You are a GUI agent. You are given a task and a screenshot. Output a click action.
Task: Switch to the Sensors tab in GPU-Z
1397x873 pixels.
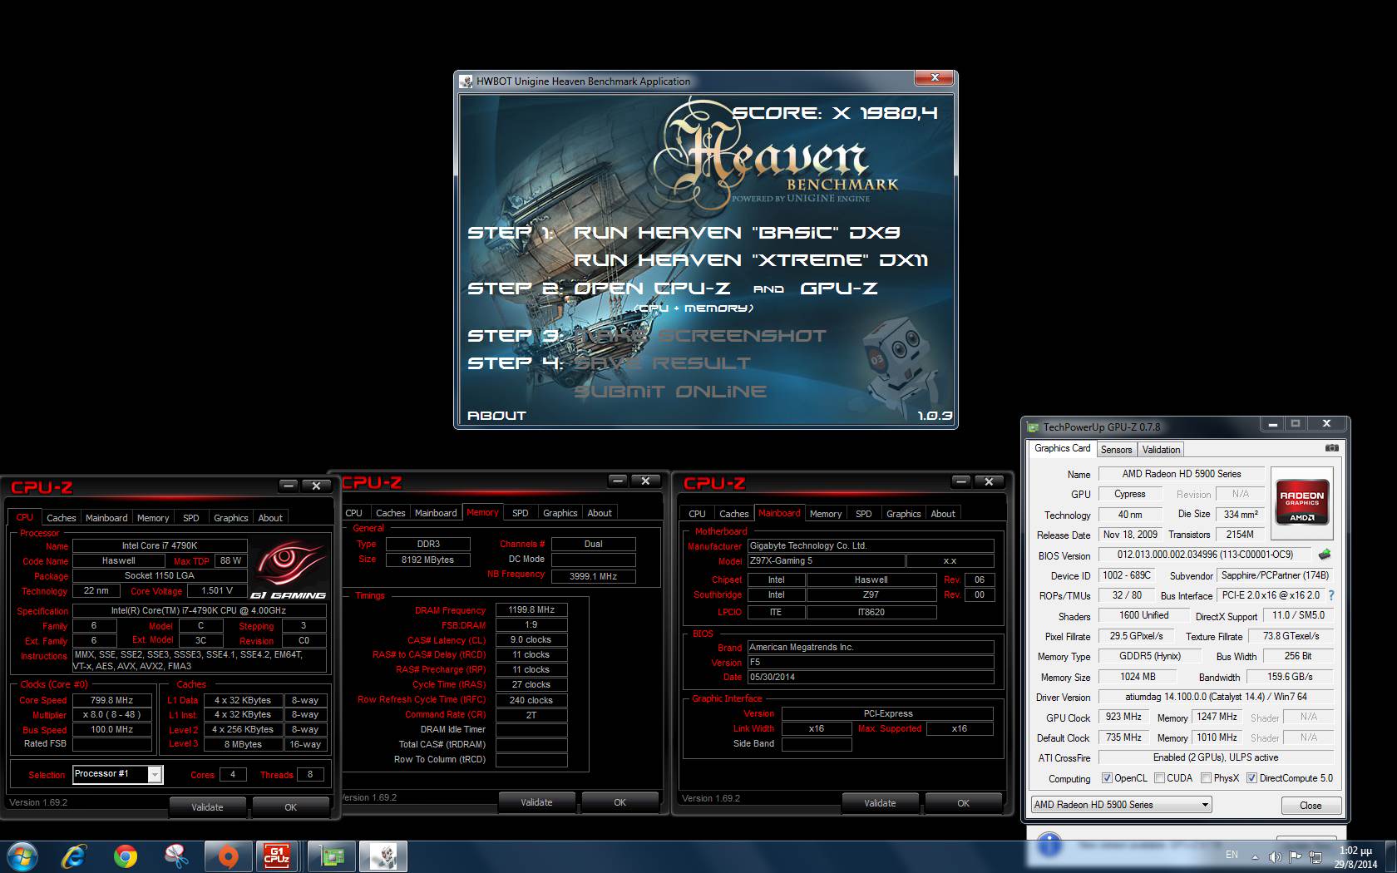(1116, 449)
